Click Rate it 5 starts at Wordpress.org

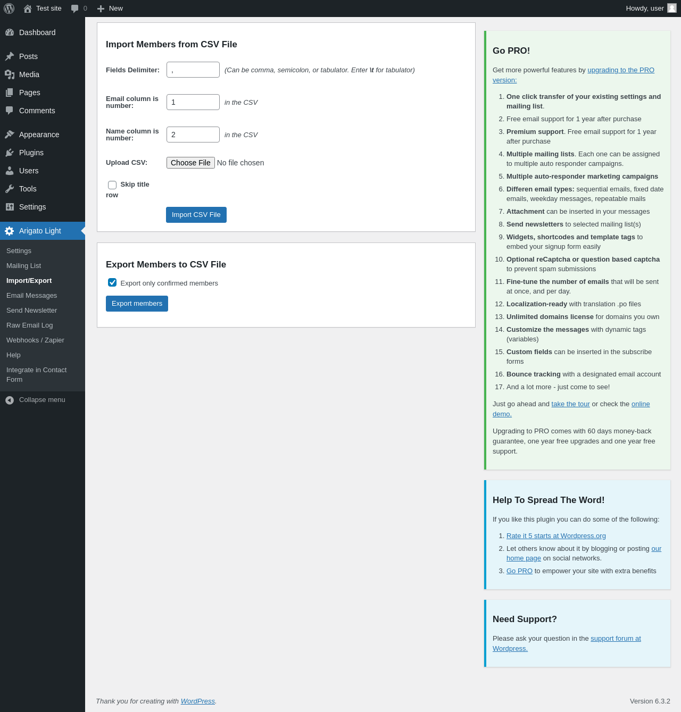click(x=556, y=536)
